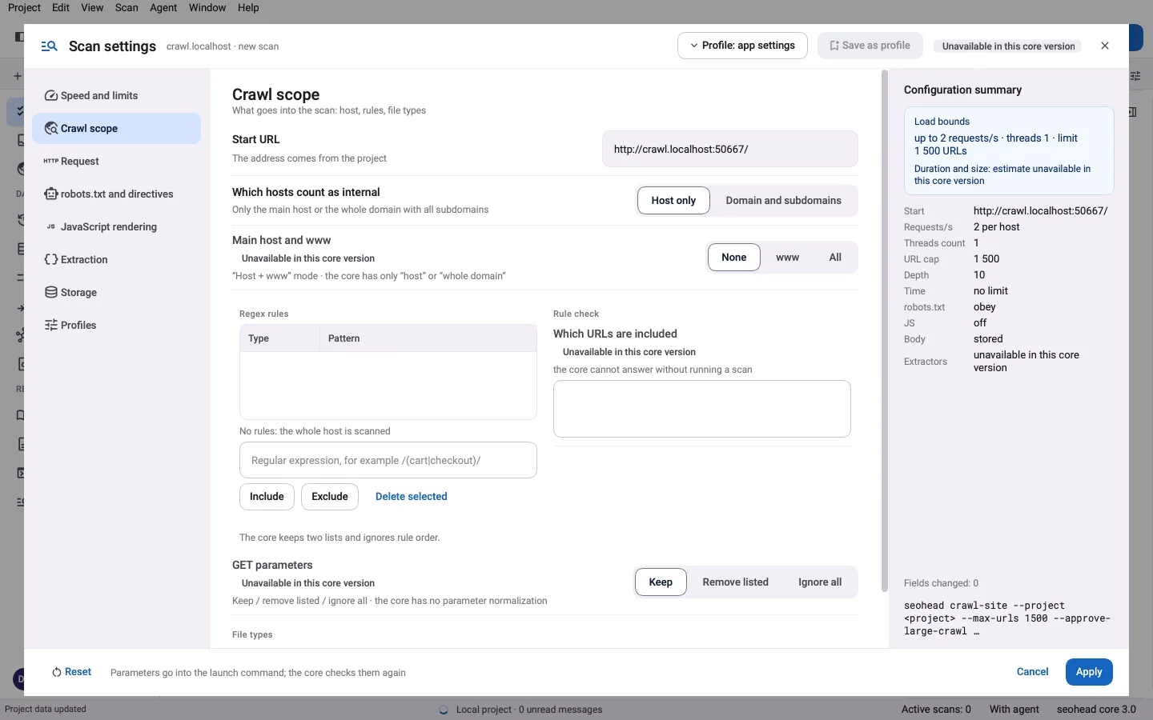Open the Window menu
The height and width of the screenshot is (720, 1153).
207,8
